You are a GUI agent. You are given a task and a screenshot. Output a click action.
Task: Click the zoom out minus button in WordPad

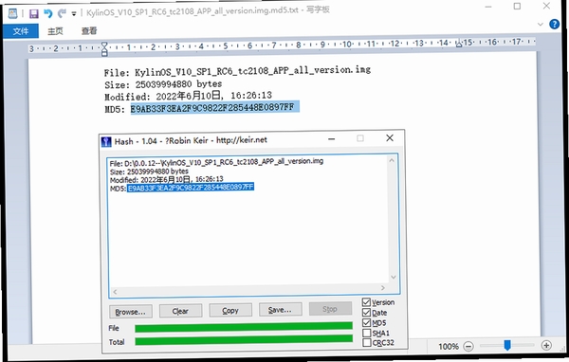point(468,347)
